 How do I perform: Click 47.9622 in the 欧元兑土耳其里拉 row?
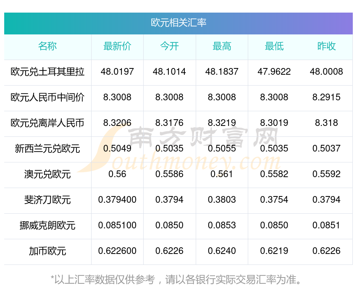(274, 72)
